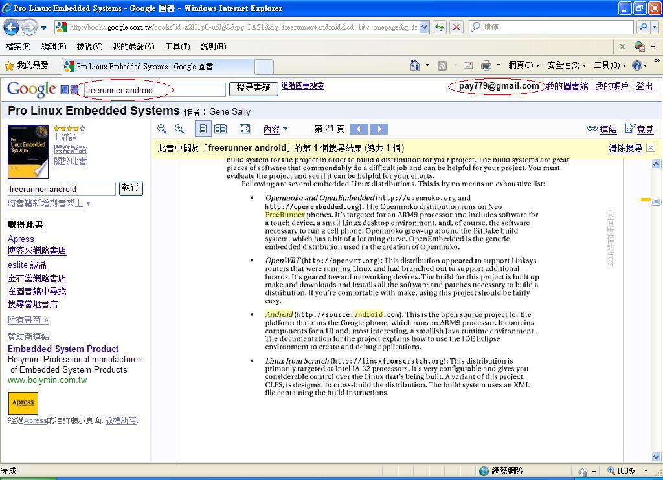Open the eslite 誠品 bookstore link
The height and width of the screenshot is (480, 663).
coord(28,265)
